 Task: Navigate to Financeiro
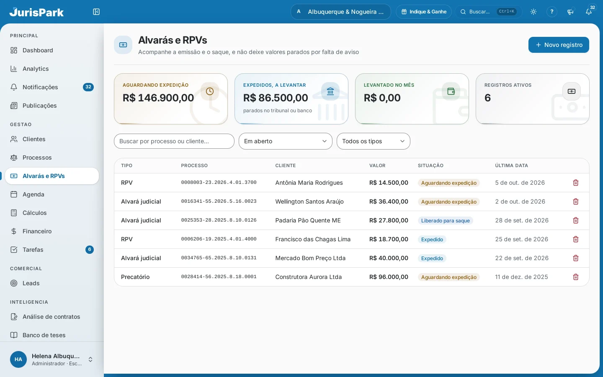tap(52, 231)
